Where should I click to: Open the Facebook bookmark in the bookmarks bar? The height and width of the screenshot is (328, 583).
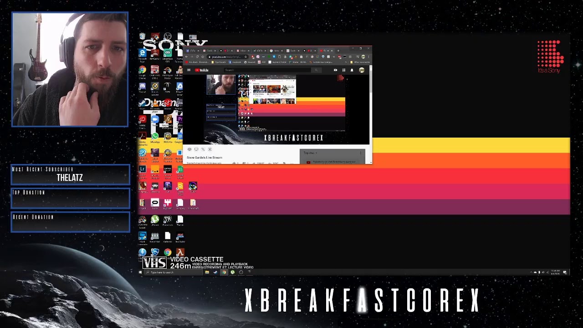click(235, 62)
